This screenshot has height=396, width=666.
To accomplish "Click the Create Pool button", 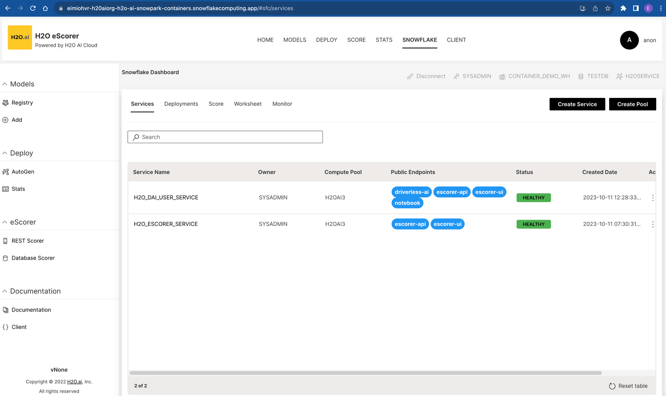I will [632, 104].
